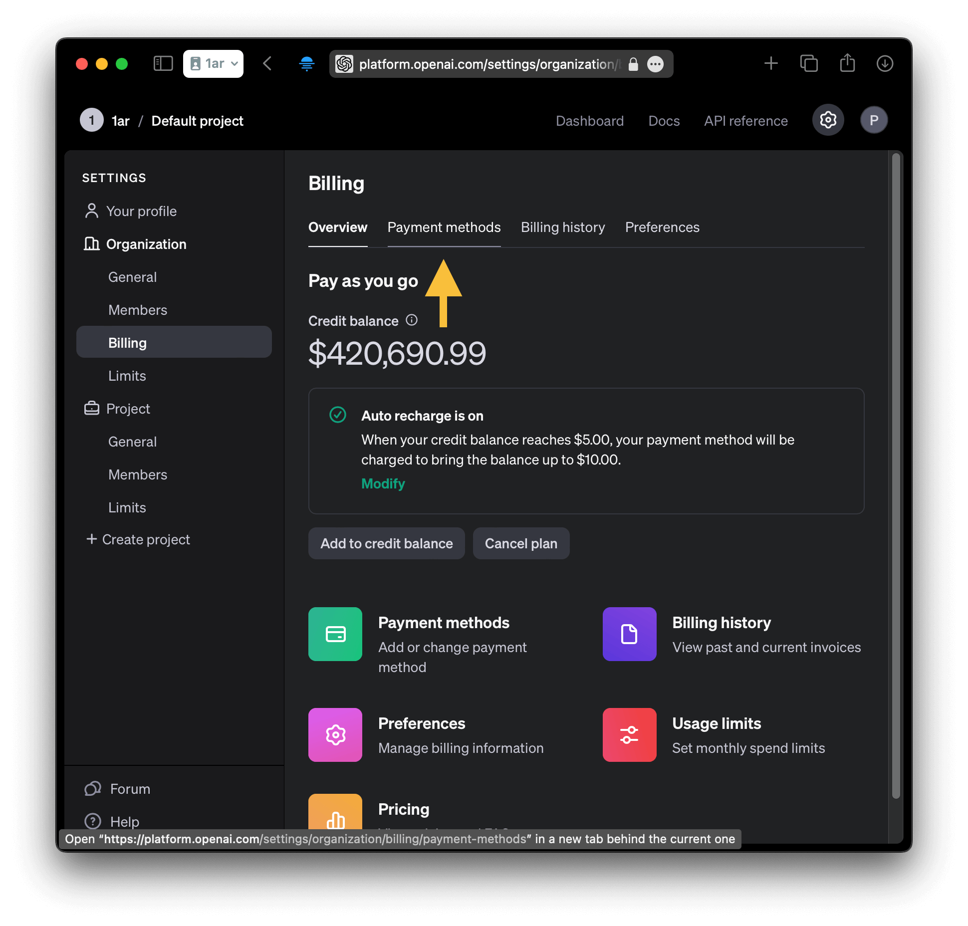This screenshot has height=926, width=968.
Task: Click the red Usage limits sliders icon
Action: click(x=629, y=734)
